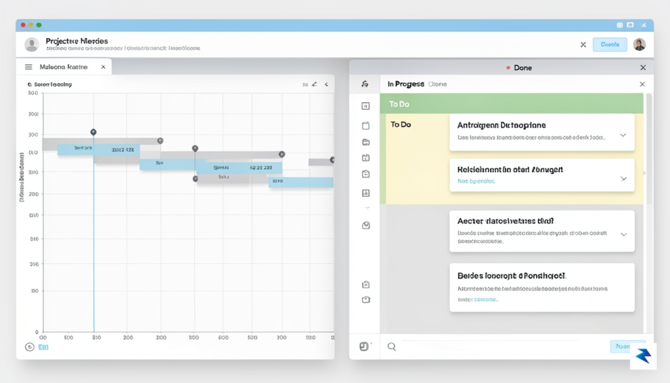This screenshot has height=383, width=670.
Task: Select the marker at the chart's right edge
Action: (x=332, y=160)
